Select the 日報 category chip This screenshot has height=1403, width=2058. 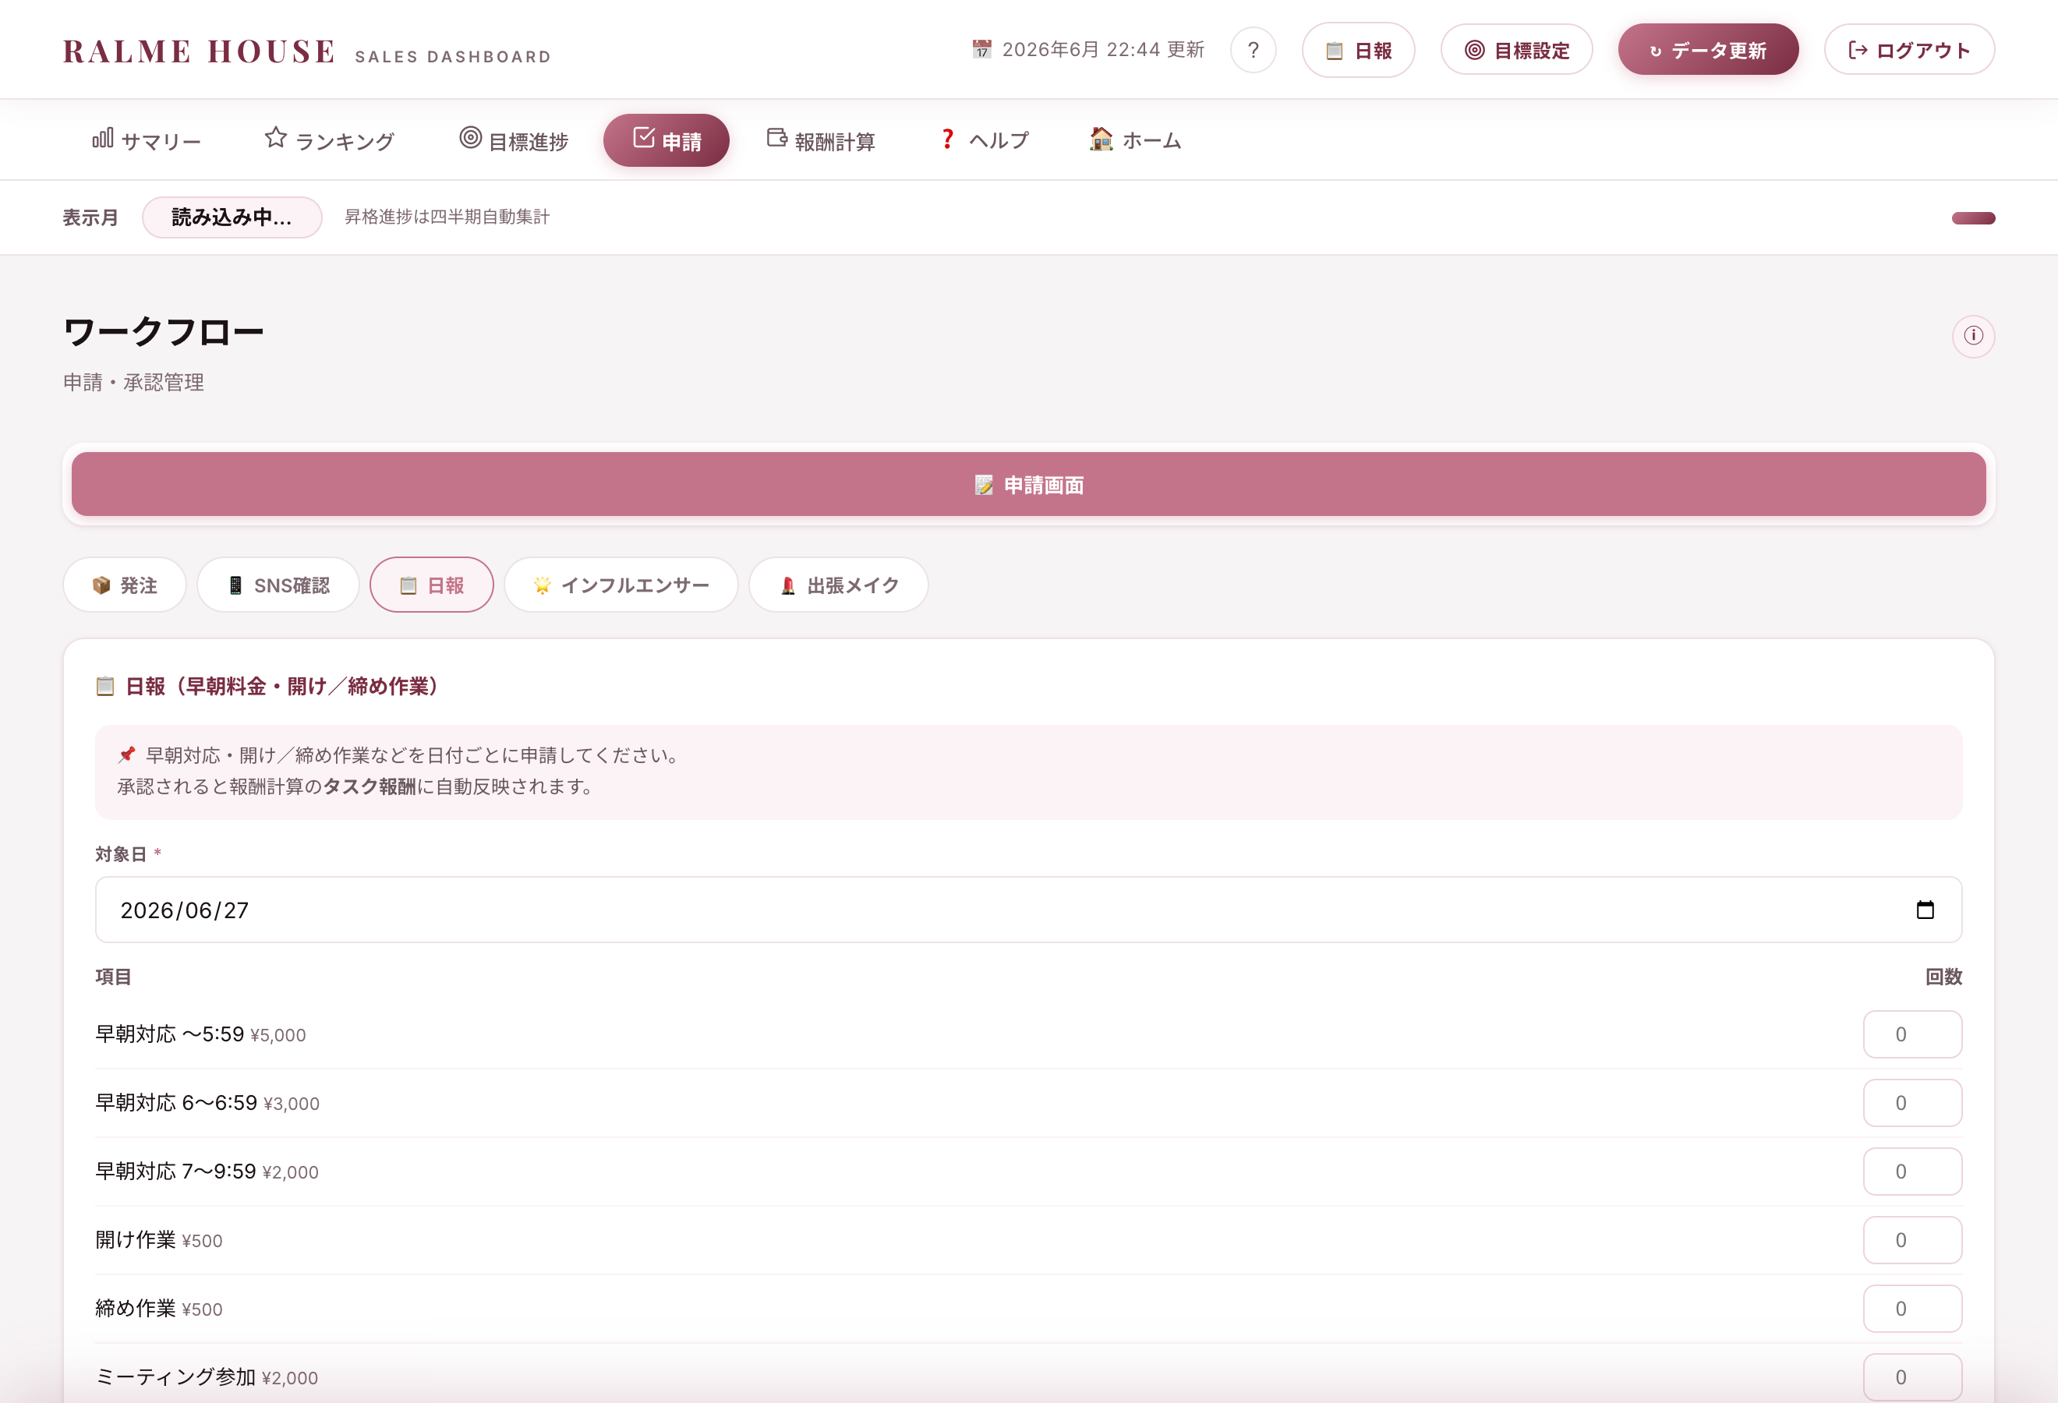pos(431,585)
